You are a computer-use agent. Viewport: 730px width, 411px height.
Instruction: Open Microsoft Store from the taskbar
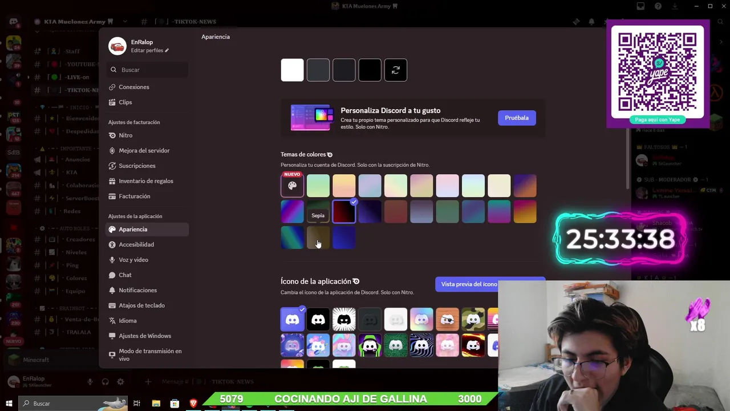pyautogui.click(x=175, y=404)
